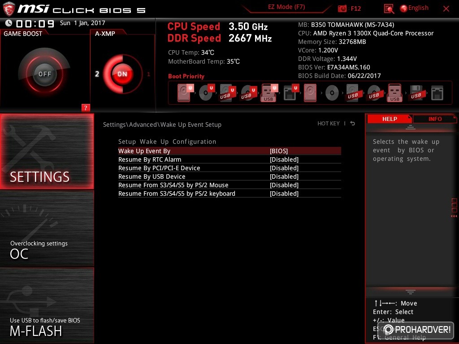Switch to the HELP tab
The width and height of the screenshot is (459, 344).
coord(390,119)
